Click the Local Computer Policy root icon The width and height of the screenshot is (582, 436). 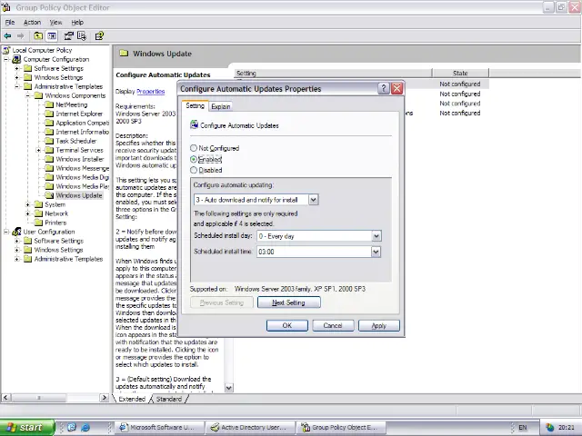point(6,50)
